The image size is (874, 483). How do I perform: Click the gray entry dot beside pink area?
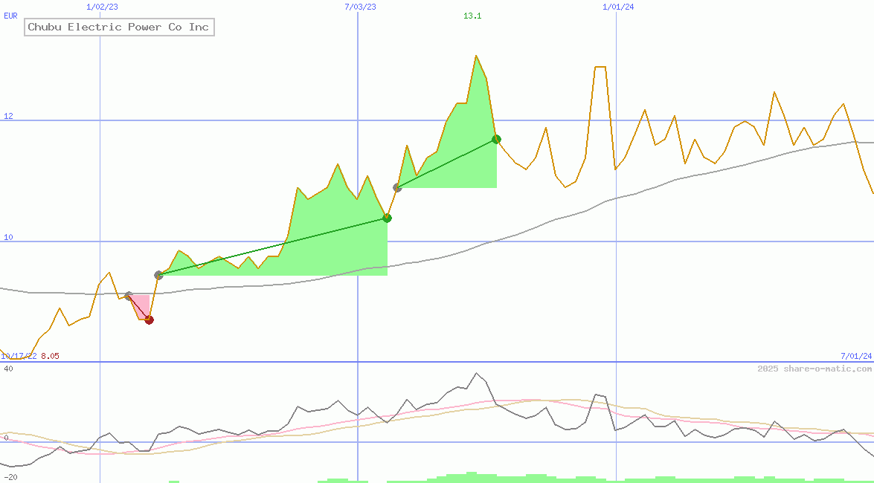pyautogui.click(x=128, y=296)
